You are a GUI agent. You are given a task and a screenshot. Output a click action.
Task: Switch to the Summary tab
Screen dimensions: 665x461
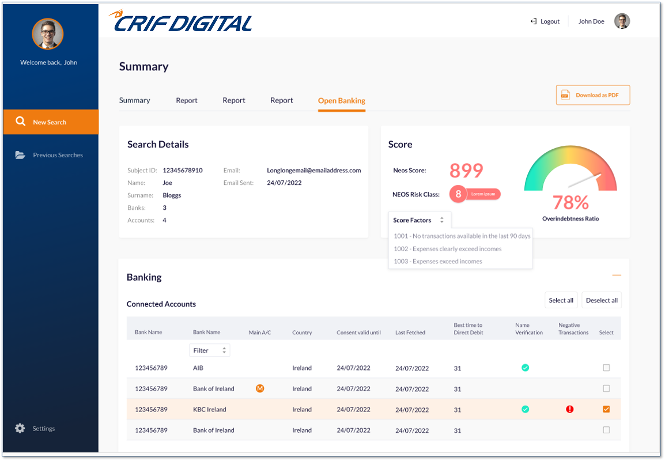pos(134,100)
